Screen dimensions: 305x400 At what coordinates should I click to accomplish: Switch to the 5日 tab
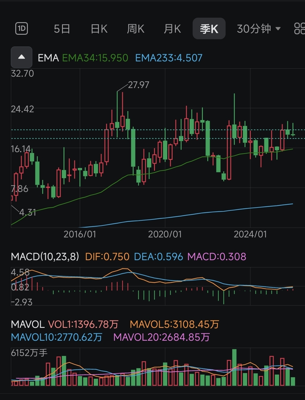[62, 29]
